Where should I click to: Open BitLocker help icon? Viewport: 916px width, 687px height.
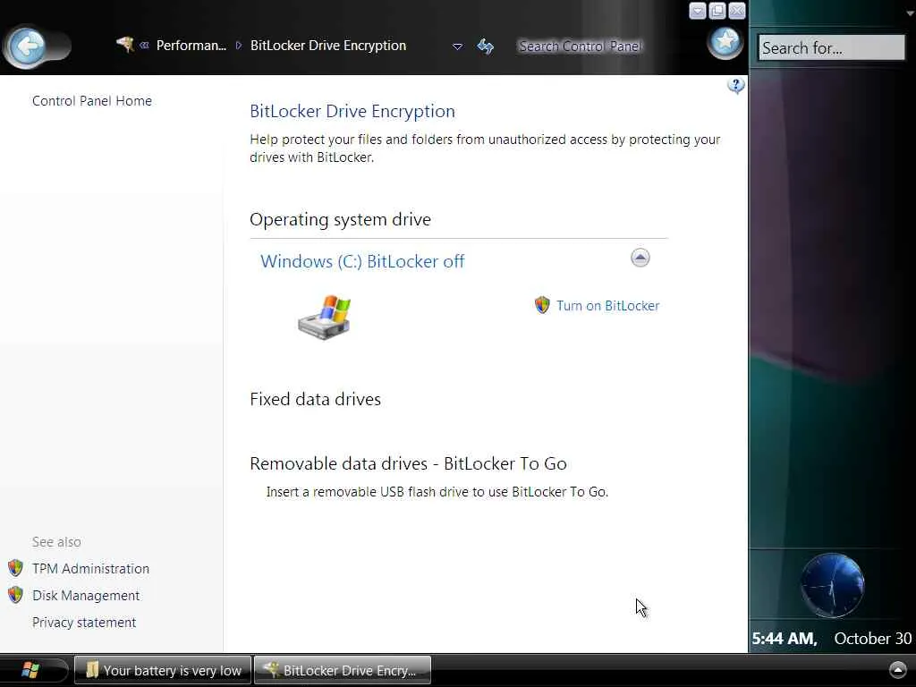(x=735, y=86)
